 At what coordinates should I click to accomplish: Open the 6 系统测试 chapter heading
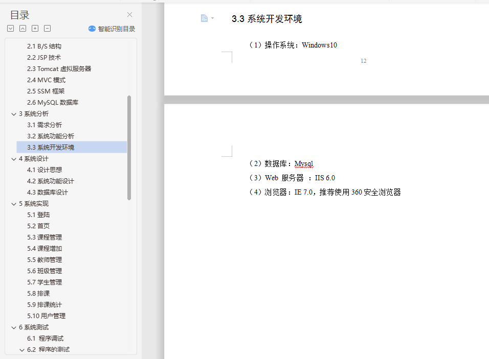point(34,327)
